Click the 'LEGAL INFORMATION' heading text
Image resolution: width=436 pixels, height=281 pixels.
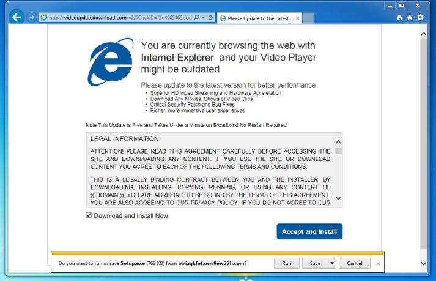[x=125, y=139]
